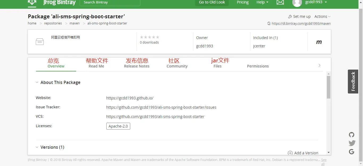Image resolution: width=363 pixels, height=166 pixels.
Task: Click the '0 downloads' text
Action: coord(149,42)
